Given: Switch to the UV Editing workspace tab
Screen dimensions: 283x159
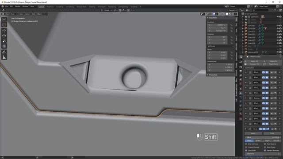Looking at the screenshot, I should 70,7.
